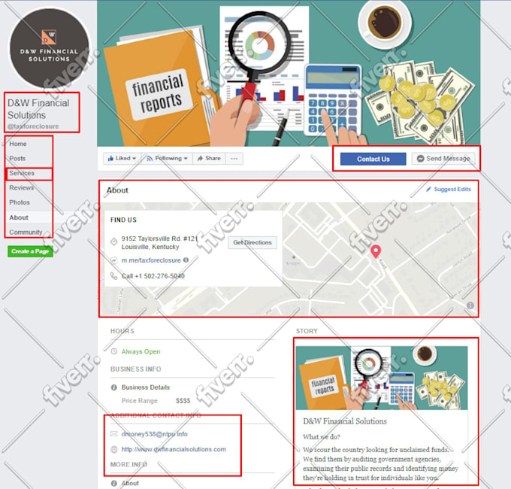Image resolution: width=511 pixels, height=489 pixels.
Task: Open the Liked dropdown button
Action: click(x=122, y=159)
